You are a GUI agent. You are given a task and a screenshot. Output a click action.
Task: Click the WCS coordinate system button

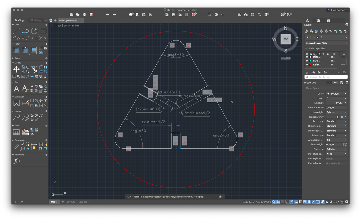point(286,58)
